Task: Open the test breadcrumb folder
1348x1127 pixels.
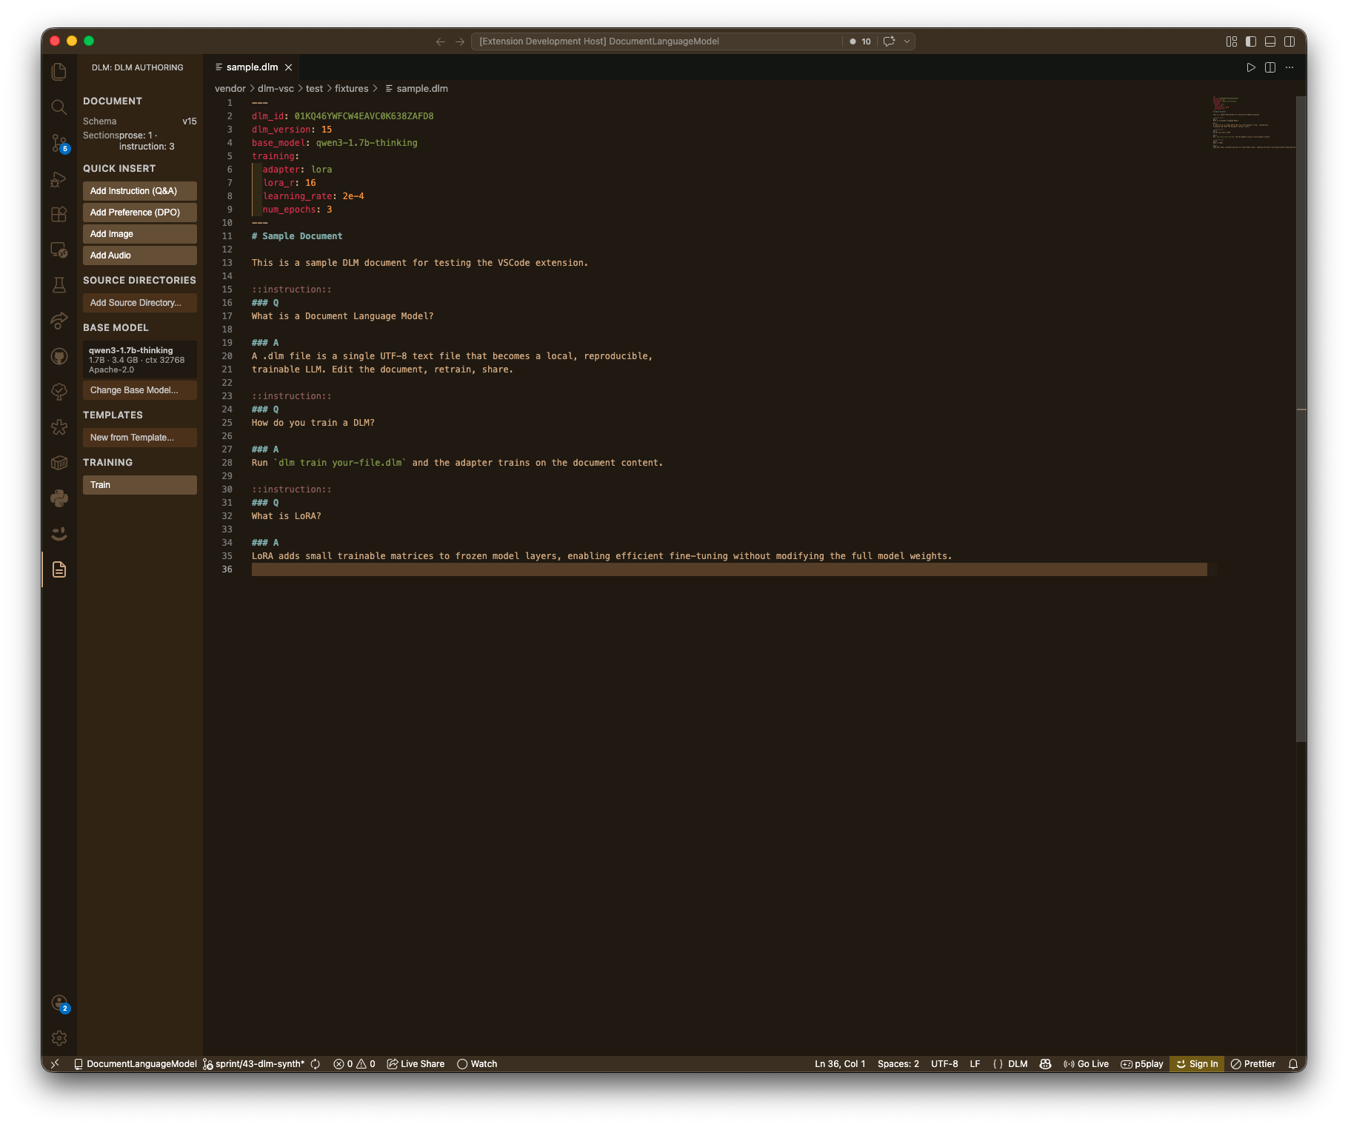Action: click(x=314, y=89)
